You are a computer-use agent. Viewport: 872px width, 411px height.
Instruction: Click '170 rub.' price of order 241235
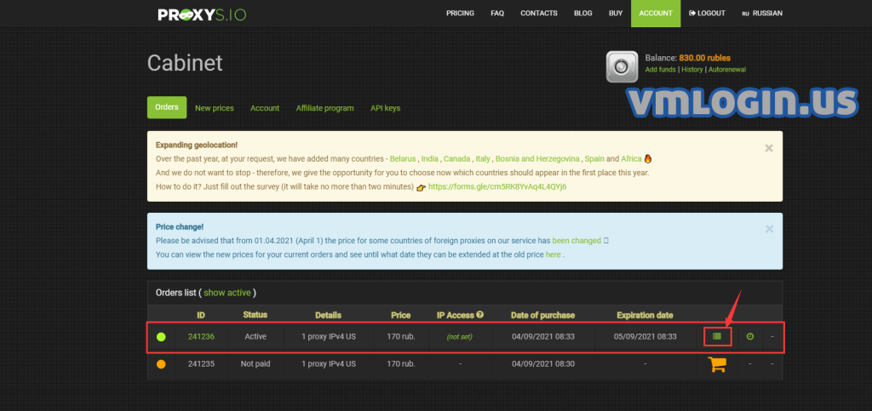[x=400, y=364]
